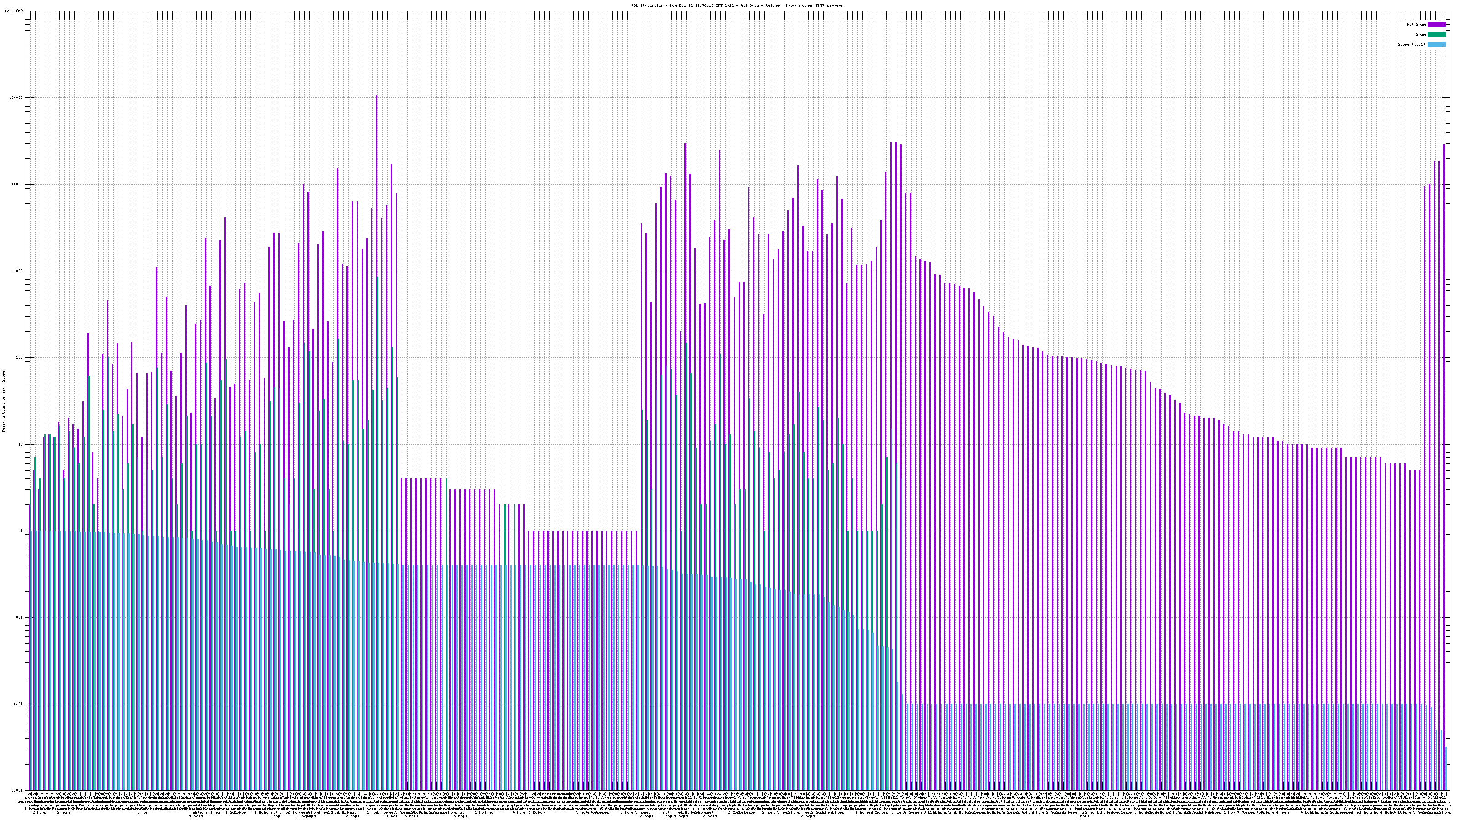The height and width of the screenshot is (820, 1457).
Task: Click the 1000 y-axis tick label
Action: [19, 271]
